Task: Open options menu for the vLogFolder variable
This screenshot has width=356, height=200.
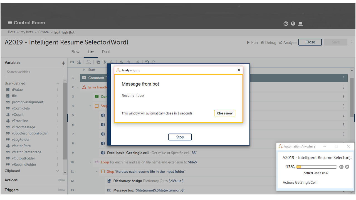Action: coord(58,140)
